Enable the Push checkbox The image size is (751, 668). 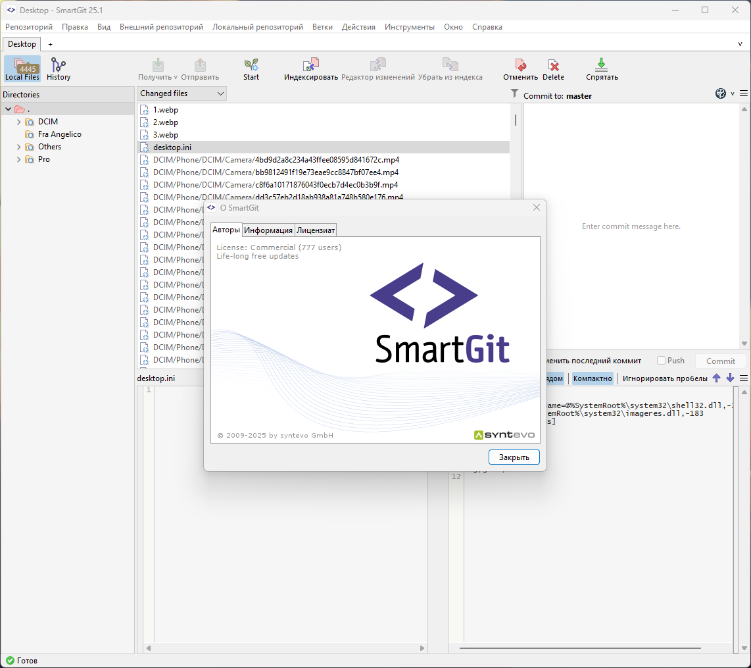click(662, 361)
